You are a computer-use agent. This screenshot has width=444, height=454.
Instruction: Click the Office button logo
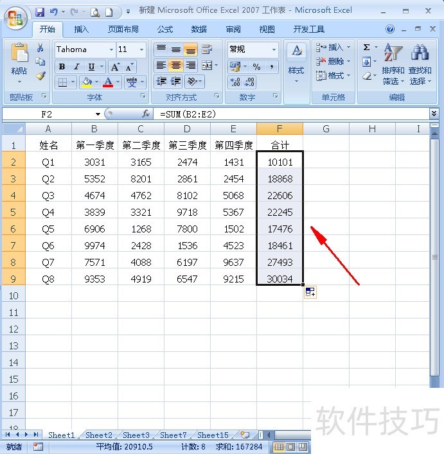click(15, 18)
